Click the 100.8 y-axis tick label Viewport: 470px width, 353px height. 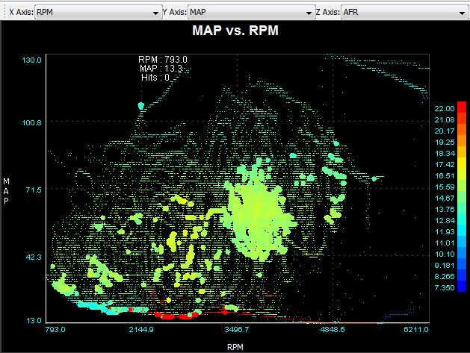pyautogui.click(x=31, y=122)
